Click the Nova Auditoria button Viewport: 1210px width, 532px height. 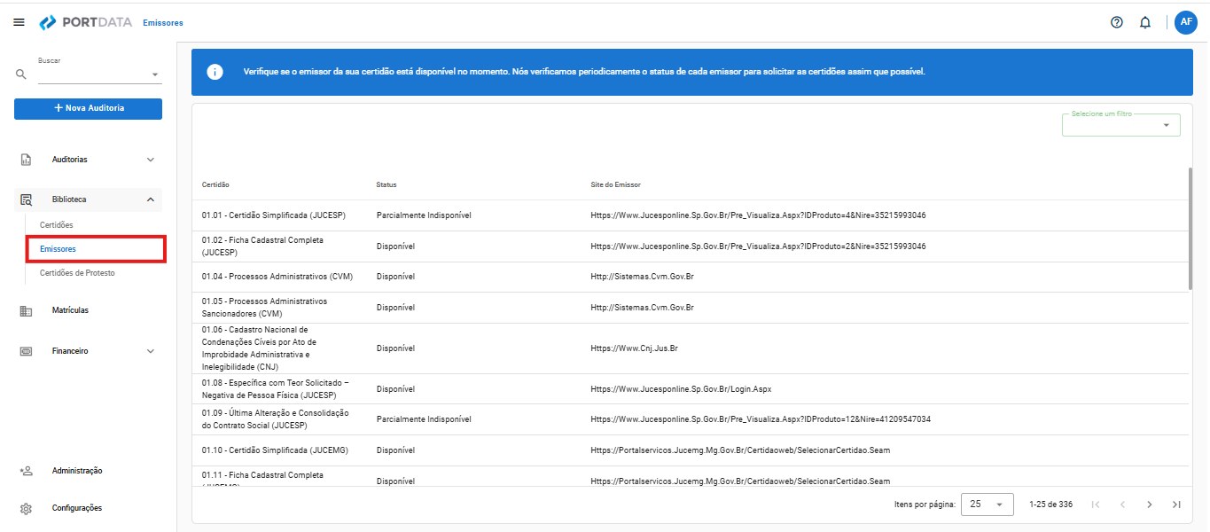point(88,108)
